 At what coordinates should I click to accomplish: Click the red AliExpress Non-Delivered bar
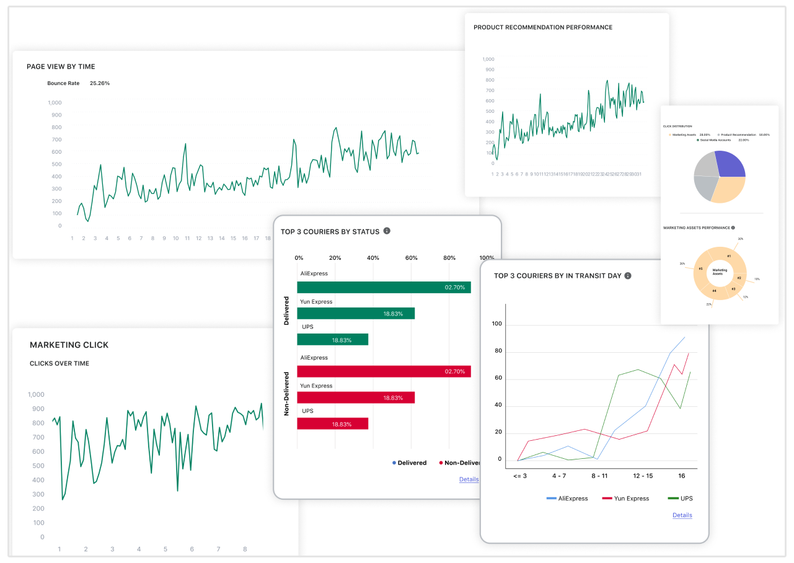384,371
